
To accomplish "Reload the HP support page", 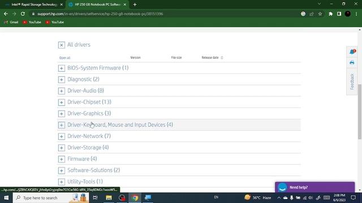I will [23, 14].
